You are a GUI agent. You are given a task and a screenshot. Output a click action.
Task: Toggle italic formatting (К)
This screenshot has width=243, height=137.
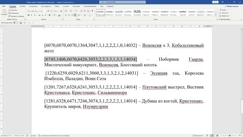[32, 15]
